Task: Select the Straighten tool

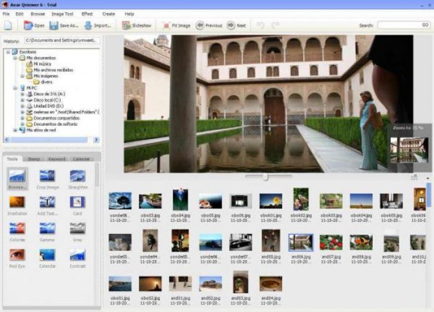Action: 77,179
